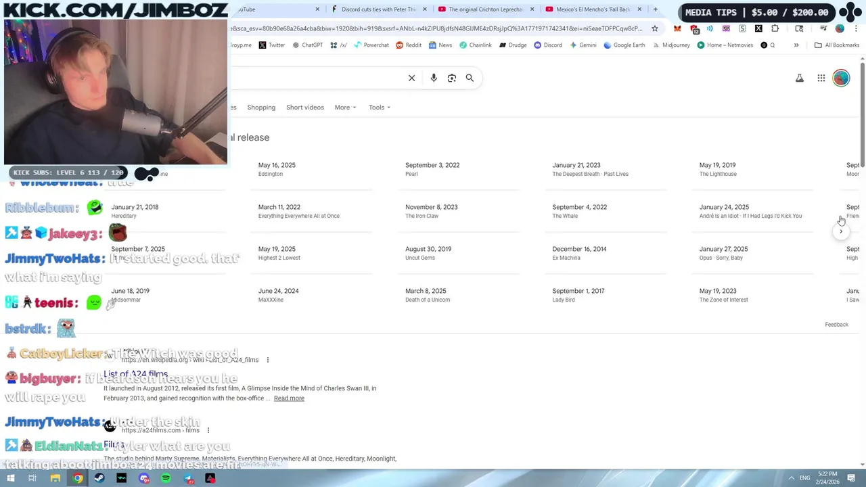The width and height of the screenshot is (866, 487).
Task: Open Wikipedia result options three-dot menu
Action: pyautogui.click(x=268, y=360)
